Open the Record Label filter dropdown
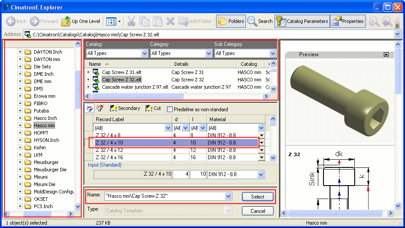This screenshot has height=228, width=405. (x=168, y=128)
